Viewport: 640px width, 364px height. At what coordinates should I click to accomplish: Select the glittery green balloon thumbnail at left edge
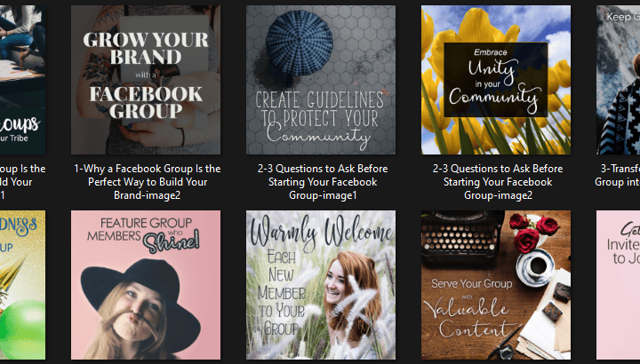pos(22,285)
